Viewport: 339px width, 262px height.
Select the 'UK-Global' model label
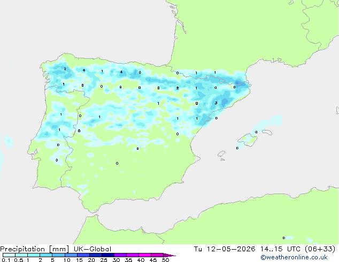pos(93,249)
